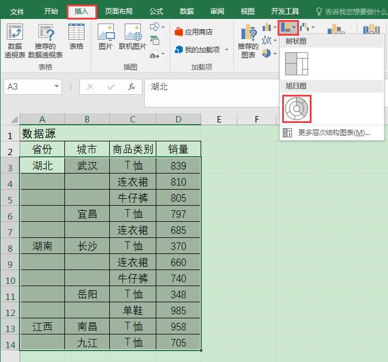Image resolution: width=388 pixels, height=362 pixels.
Task: Switch to the Page Layout (页面布局) tab
Action: click(119, 11)
